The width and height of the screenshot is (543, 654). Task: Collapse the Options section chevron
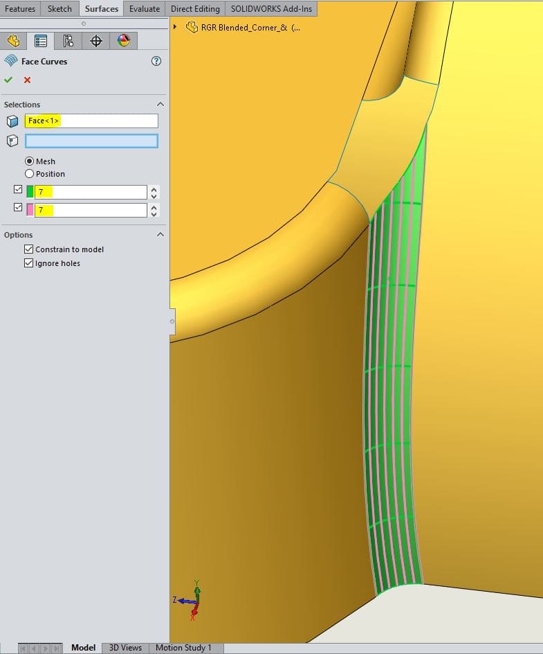coord(160,235)
